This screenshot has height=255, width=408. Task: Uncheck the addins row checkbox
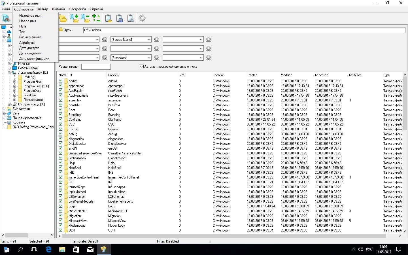coord(60,81)
